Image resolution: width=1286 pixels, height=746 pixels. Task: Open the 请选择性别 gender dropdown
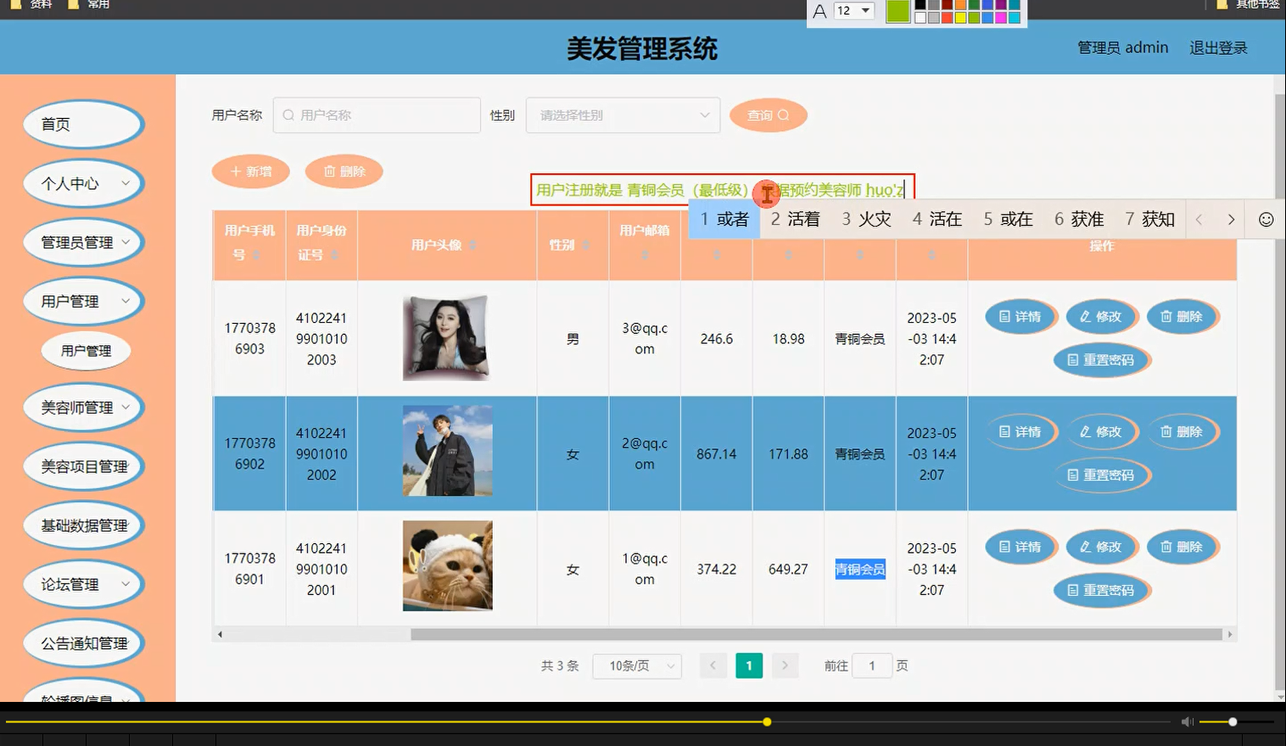[x=622, y=114]
